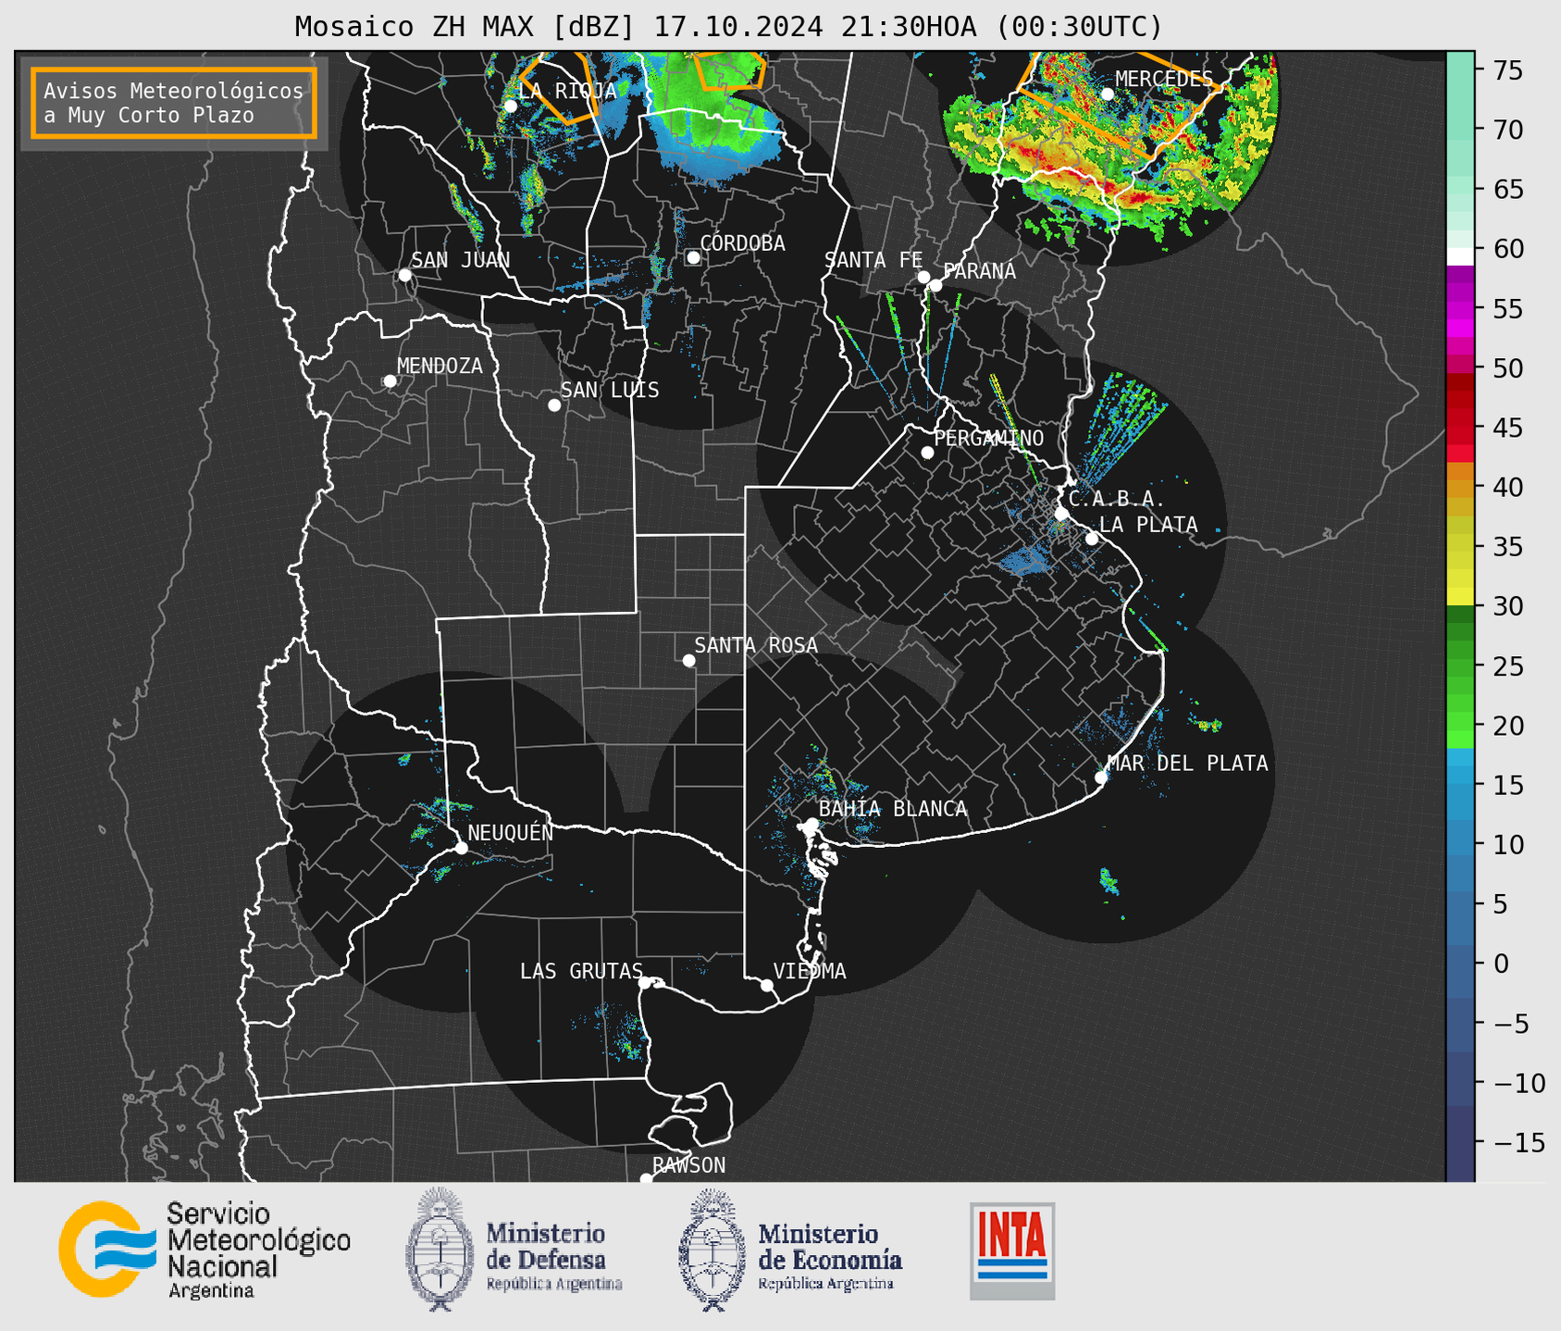Click the Bahía Blanca city marker dot
The width and height of the screenshot is (1561, 1331).
[811, 824]
